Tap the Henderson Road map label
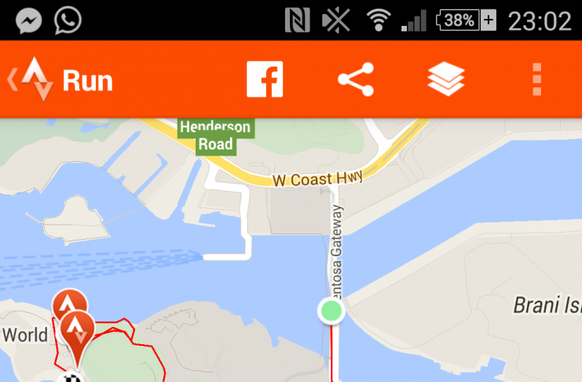Viewport: 582px width, 382px height. pos(216,136)
